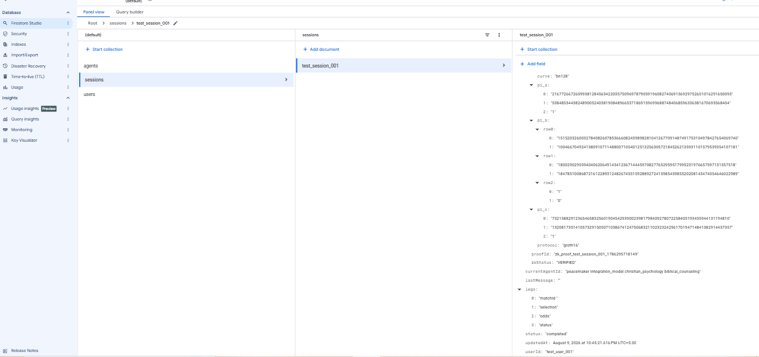Image resolution: width=759 pixels, height=357 pixels.
Task: Open three-dot menu beside Import/Export
Action: pyautogui.click(x=68, y=55)
